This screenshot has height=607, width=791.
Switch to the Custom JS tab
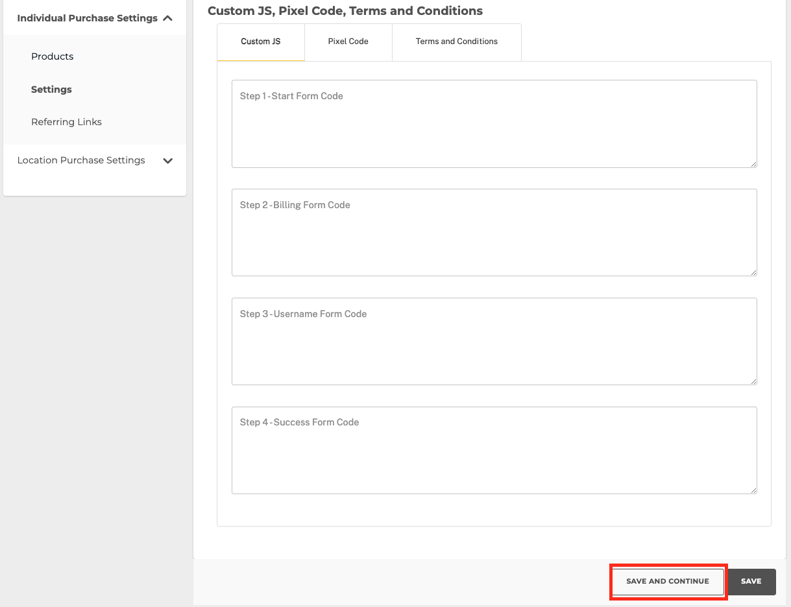(x=261, y=42)
